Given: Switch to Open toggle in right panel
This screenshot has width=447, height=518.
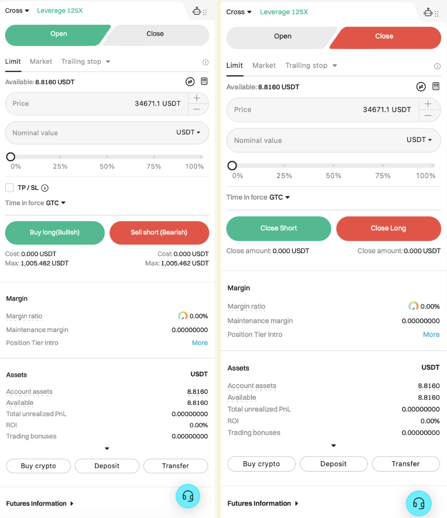Looking at the screenshot, I should tap(283, 37).
